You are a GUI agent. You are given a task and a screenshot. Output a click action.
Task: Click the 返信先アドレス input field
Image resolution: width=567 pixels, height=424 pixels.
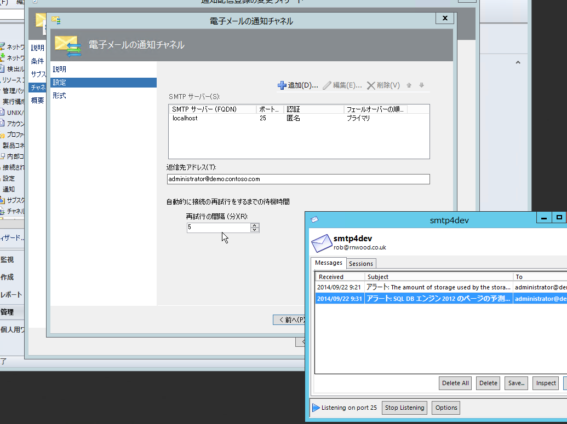[x=299, y=179]
